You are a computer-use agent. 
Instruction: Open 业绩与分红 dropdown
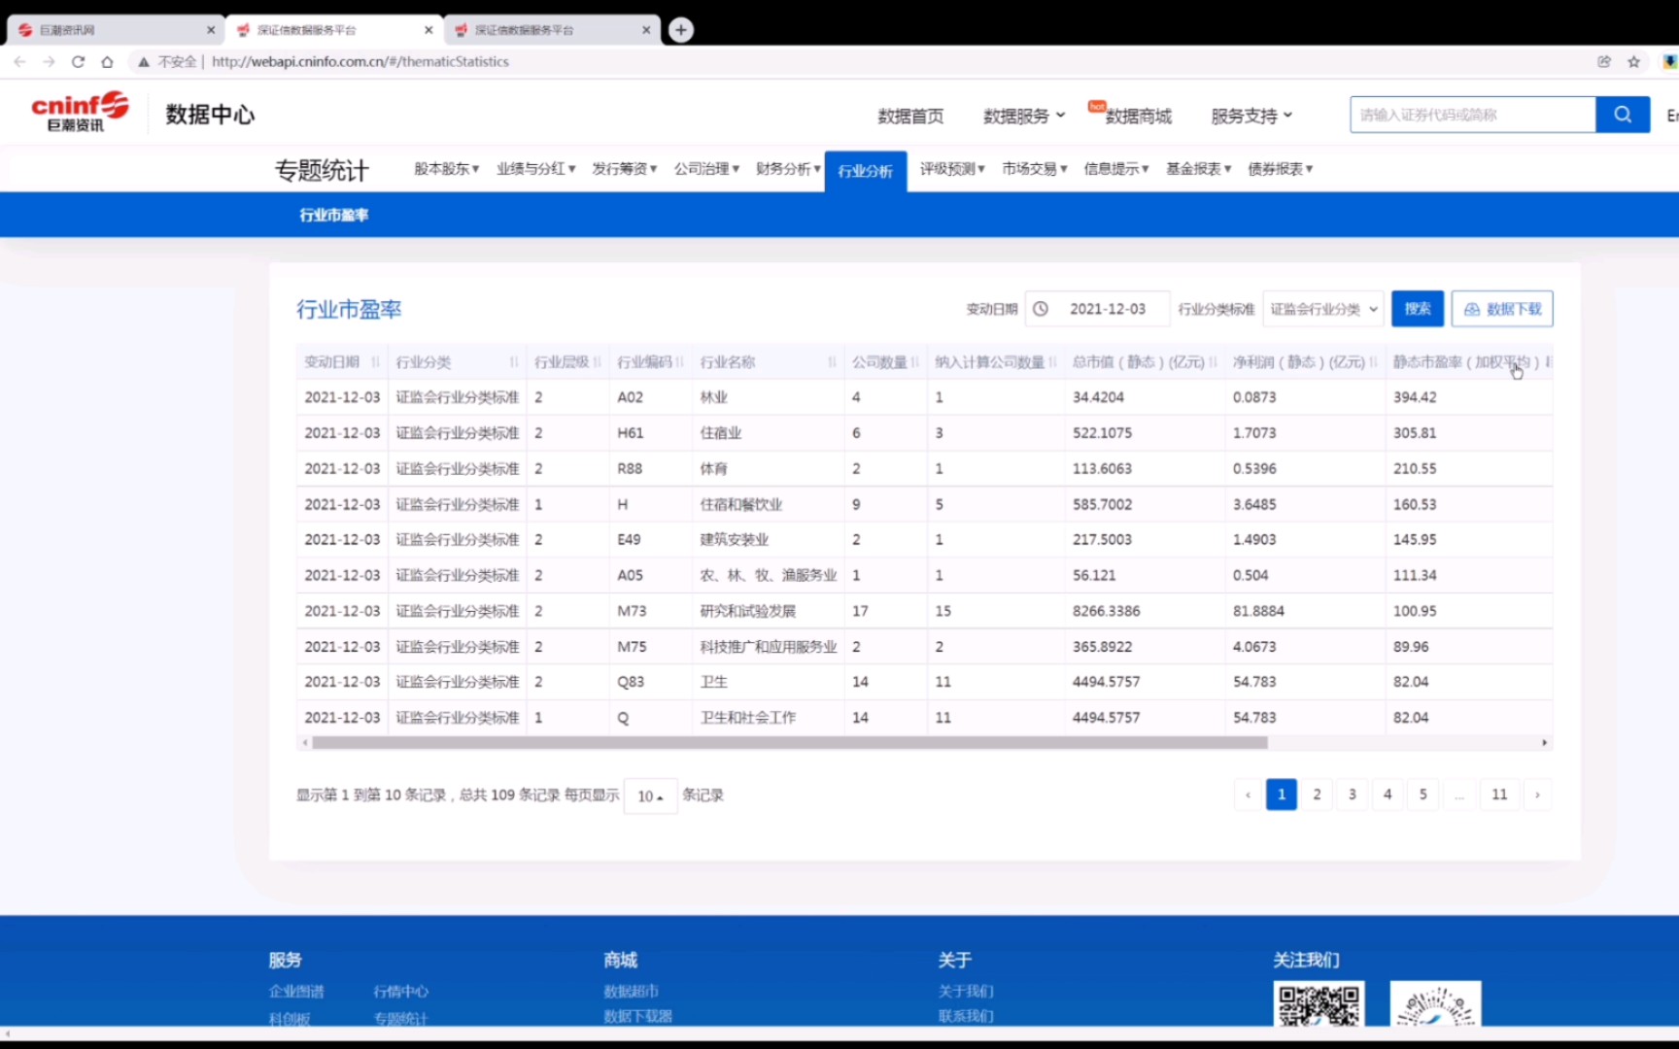535,169
